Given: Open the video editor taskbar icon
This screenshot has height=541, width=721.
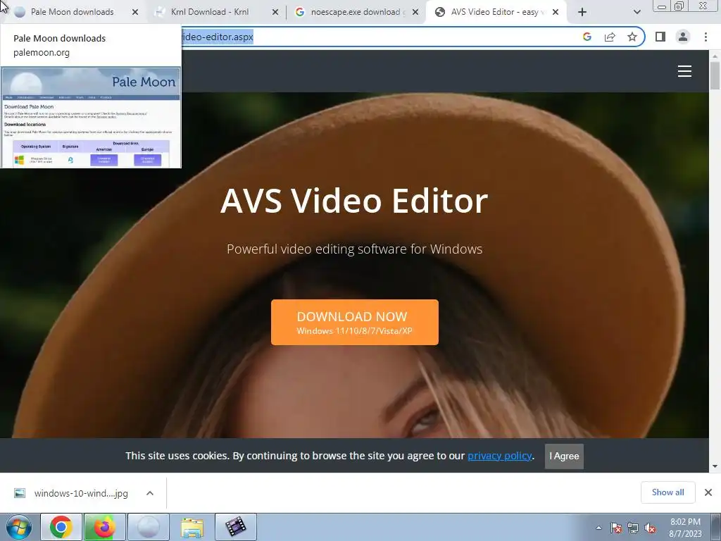Looking at the screenshot, I should click(x=235, y=527).
